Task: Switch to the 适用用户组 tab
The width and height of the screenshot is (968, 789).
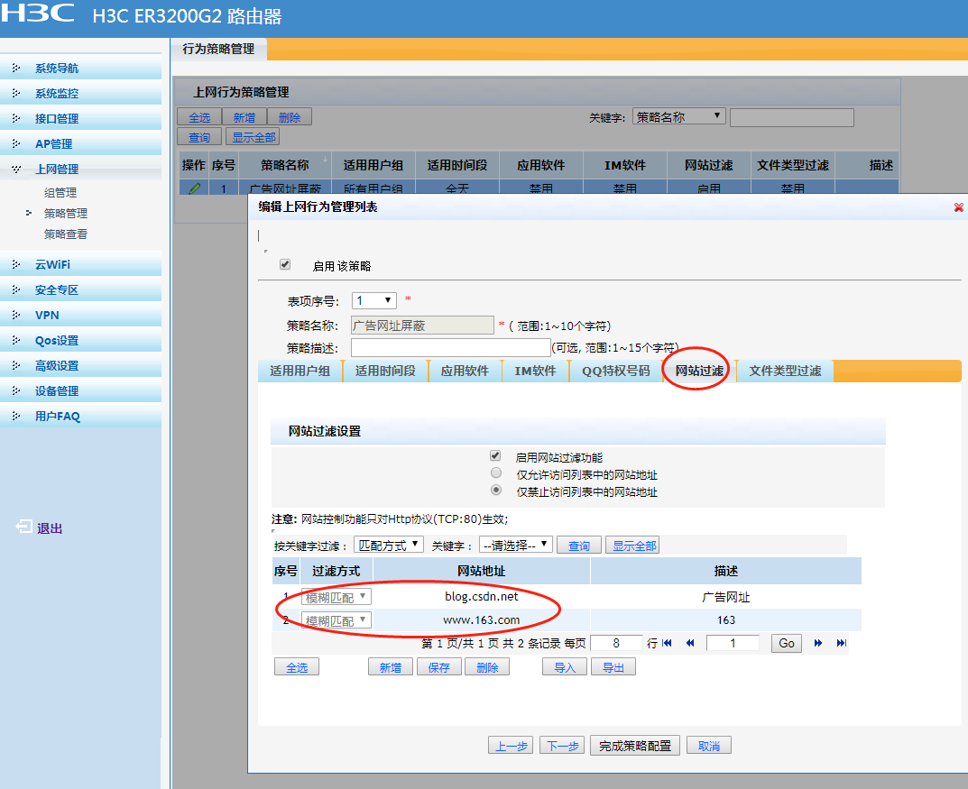Action: click(x=300, y=371)
